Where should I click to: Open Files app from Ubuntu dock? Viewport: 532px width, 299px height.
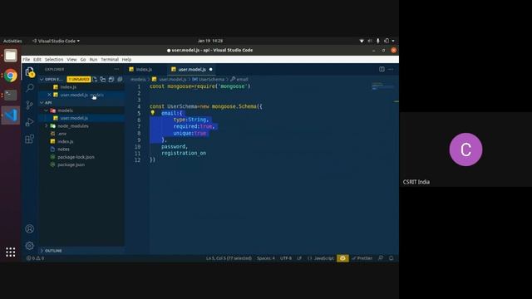(x=11, y=56)
